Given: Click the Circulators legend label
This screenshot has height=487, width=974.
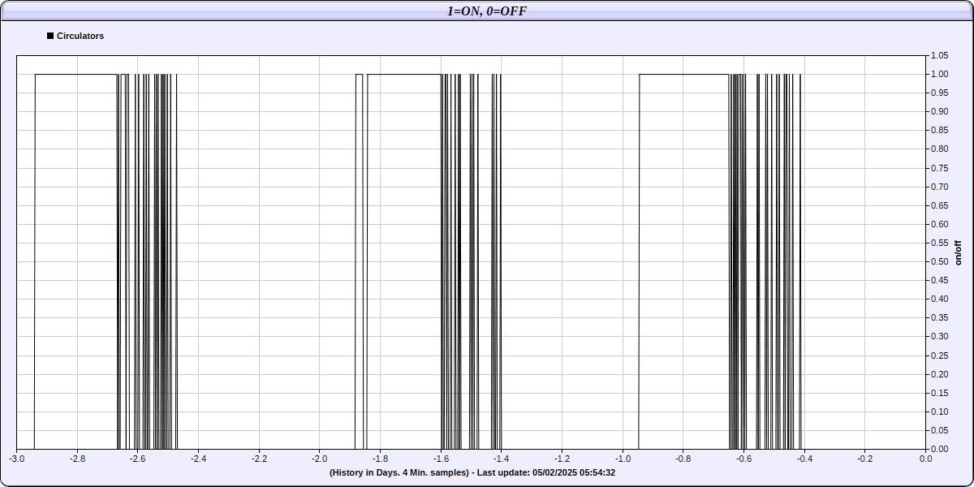Looking at the screenshot, I should point(80,36).
